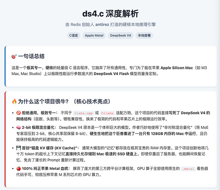Viewport: 220px width, 190px height.
Task: Click the brain emoji before 2-bit 极限混合量化
Action: click(x=19, y=128)
